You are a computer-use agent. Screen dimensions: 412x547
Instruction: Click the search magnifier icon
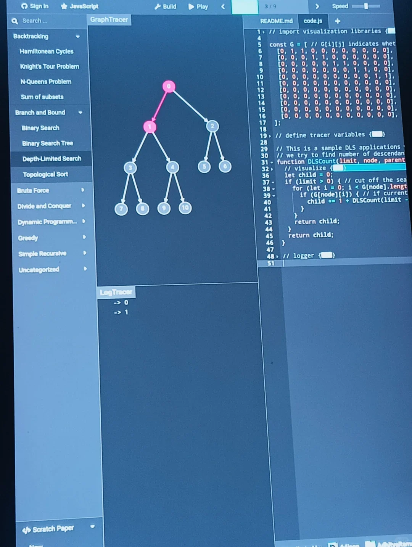(x=15, y=21)
